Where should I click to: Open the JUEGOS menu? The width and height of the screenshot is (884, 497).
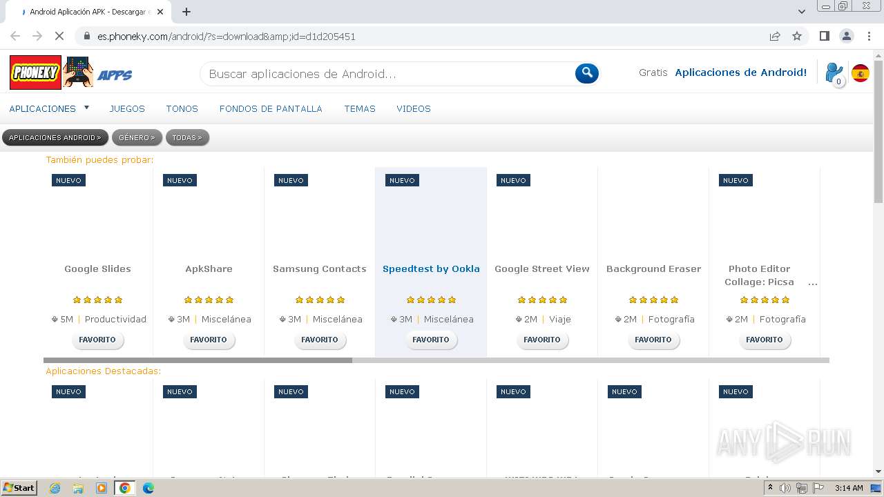point(127,108)
